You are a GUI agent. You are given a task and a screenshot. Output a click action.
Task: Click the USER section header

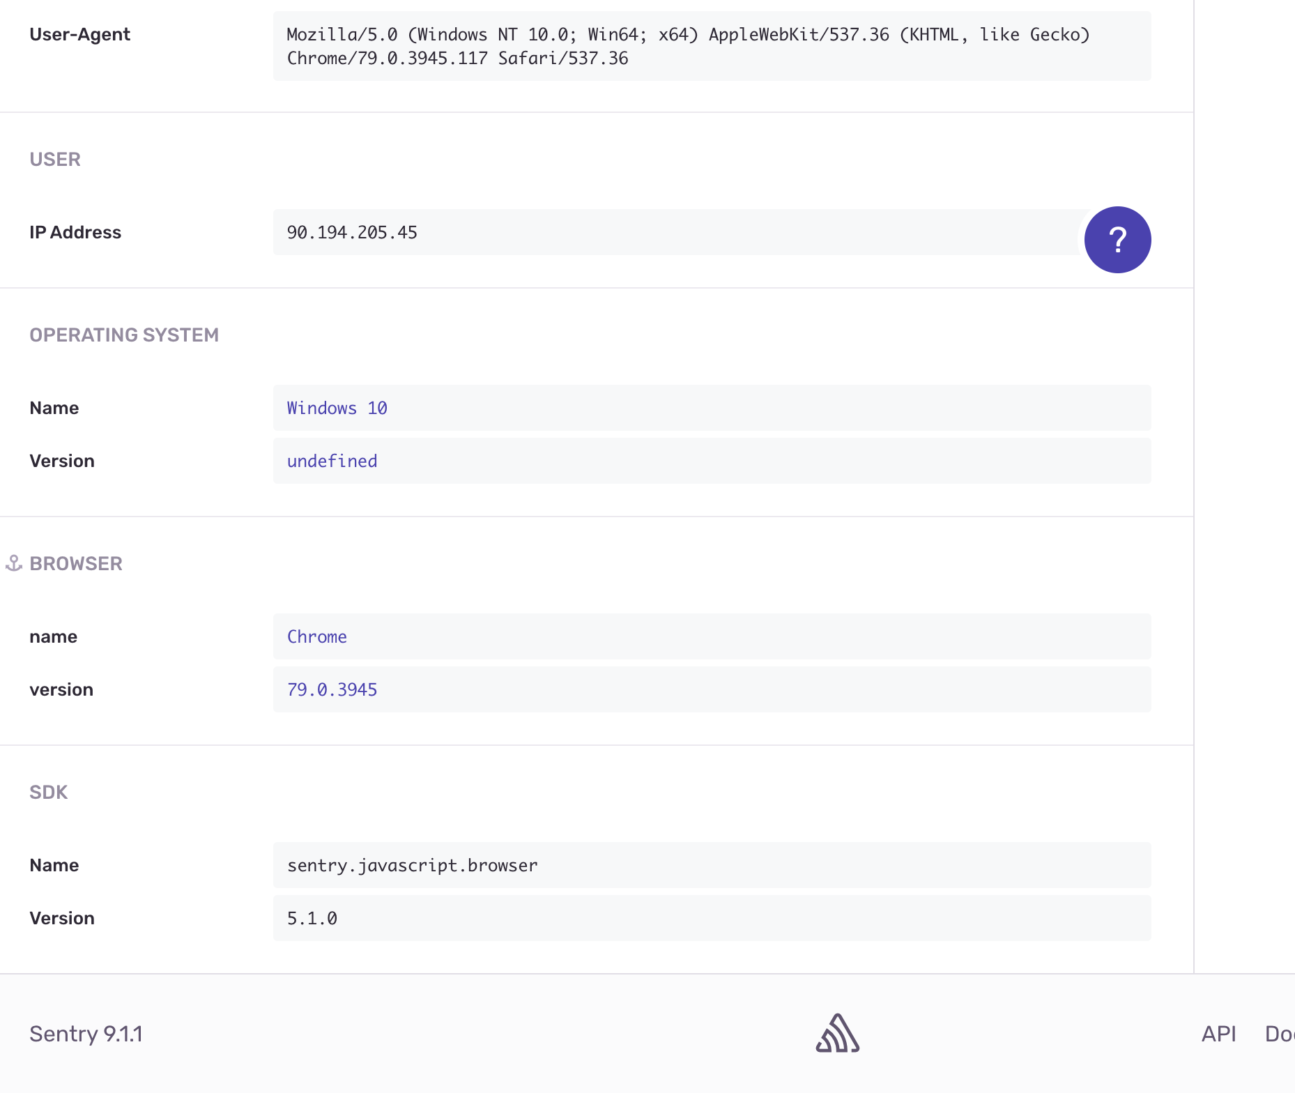point(55,159)
